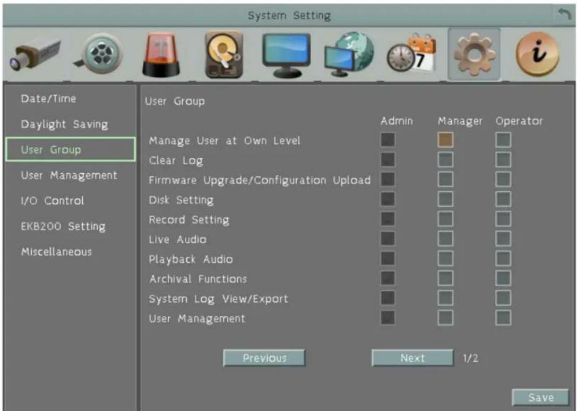This screenshot has width=577, height=411.
Task: Open the Alarm siren settings icon
Action: [161, 55]
